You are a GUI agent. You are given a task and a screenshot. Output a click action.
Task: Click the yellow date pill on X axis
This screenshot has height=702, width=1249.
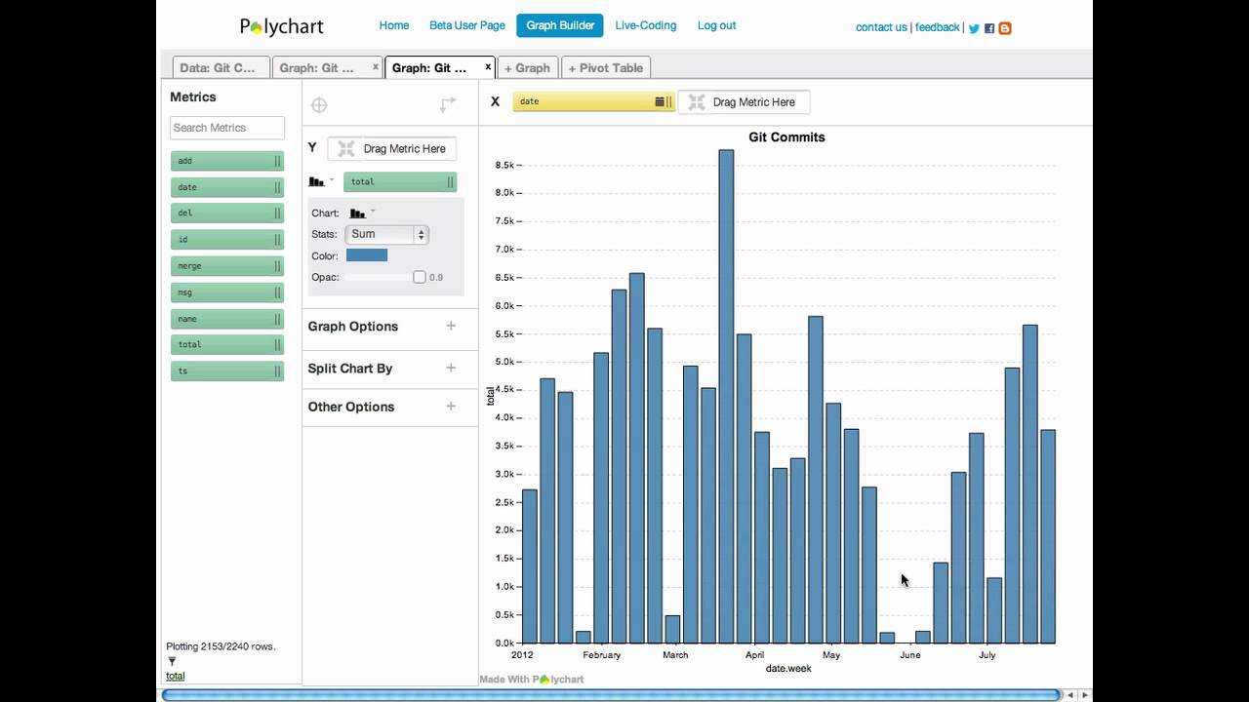coord(593,101)
